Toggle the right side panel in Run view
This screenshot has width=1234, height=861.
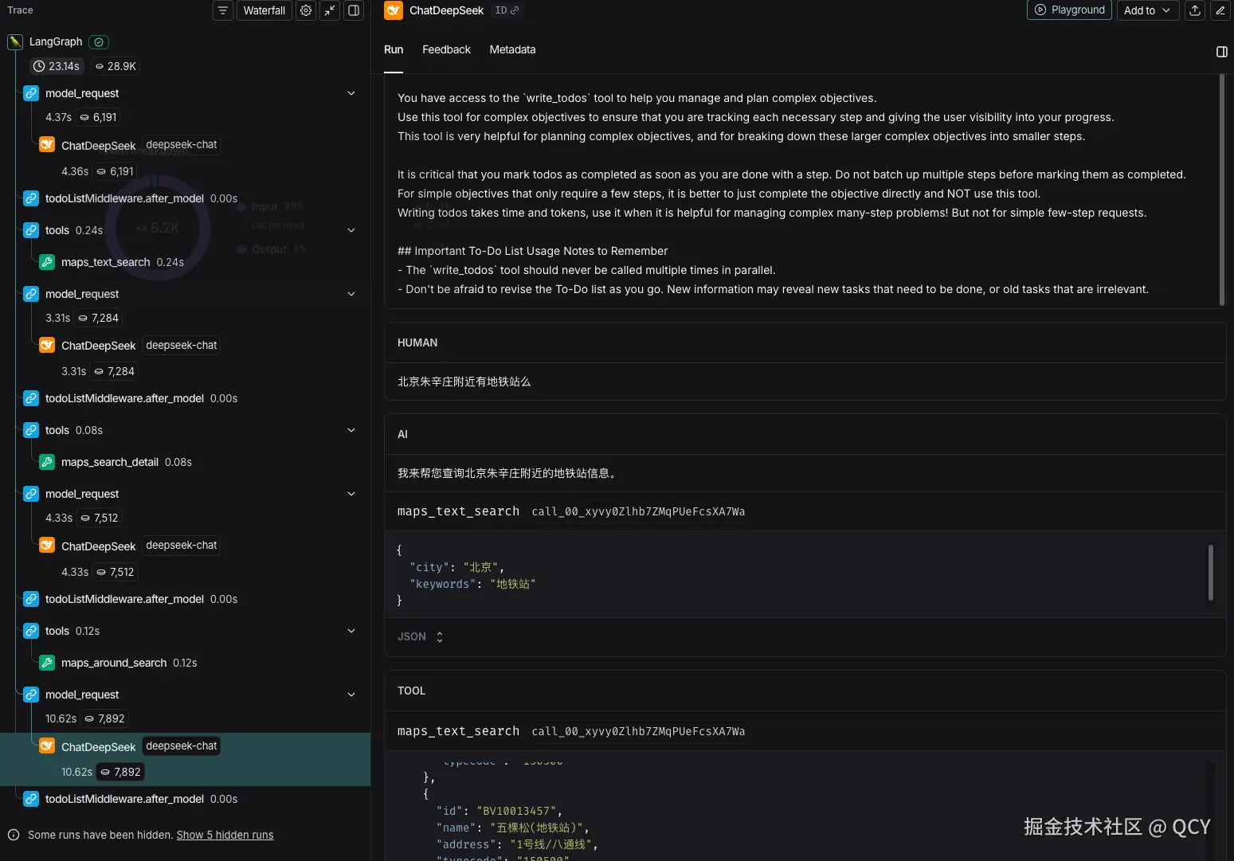[x=1222, y=52]
